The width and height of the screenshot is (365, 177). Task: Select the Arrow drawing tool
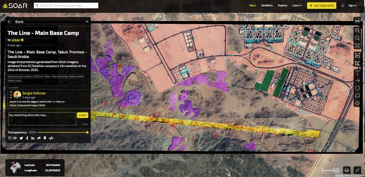click(357, 81)
